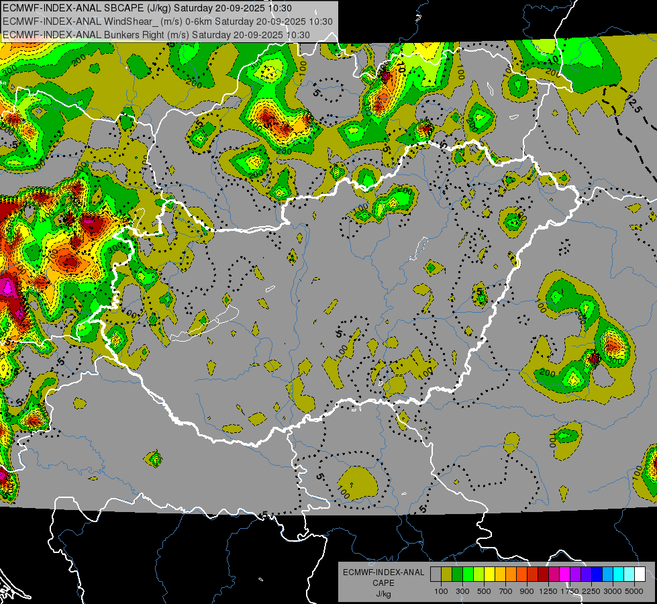Click the 2250 tick label on the legend

[591, 591]
